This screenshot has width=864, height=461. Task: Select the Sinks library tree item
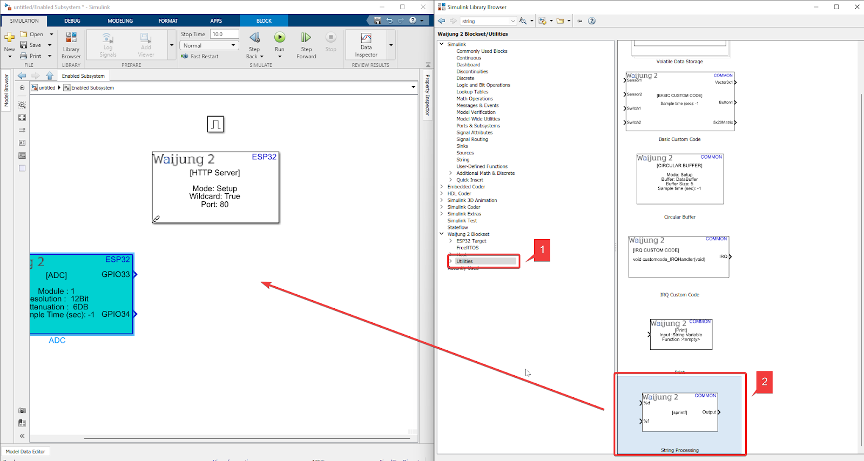[x=462, y=146]
